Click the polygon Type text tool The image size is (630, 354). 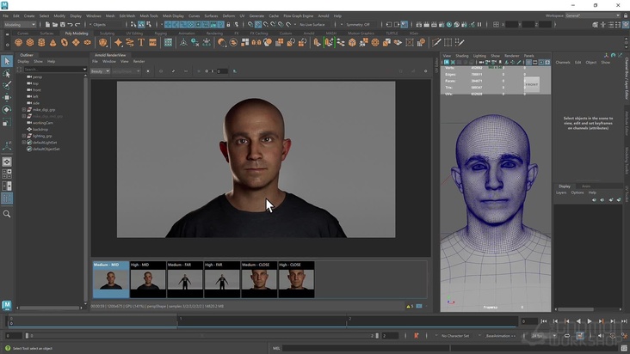141,42
